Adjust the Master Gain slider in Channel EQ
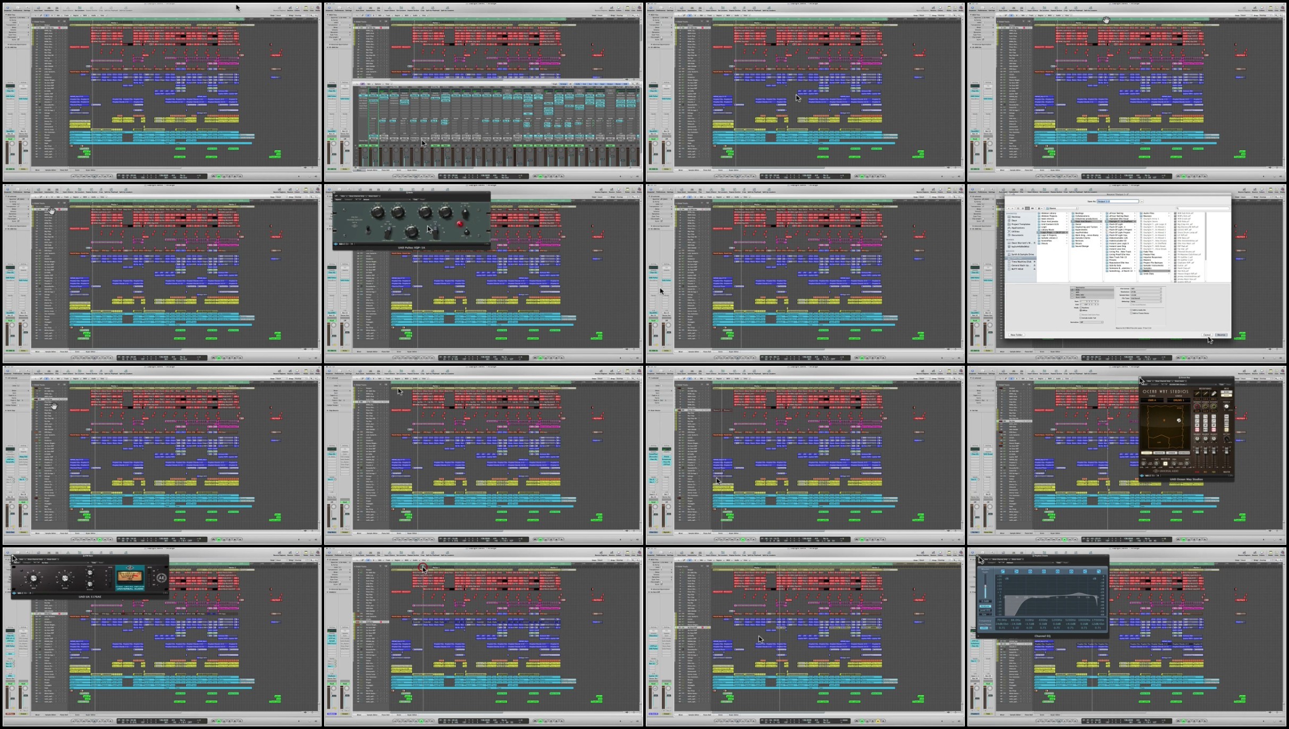1289x729 pixels. click(985, 586)
